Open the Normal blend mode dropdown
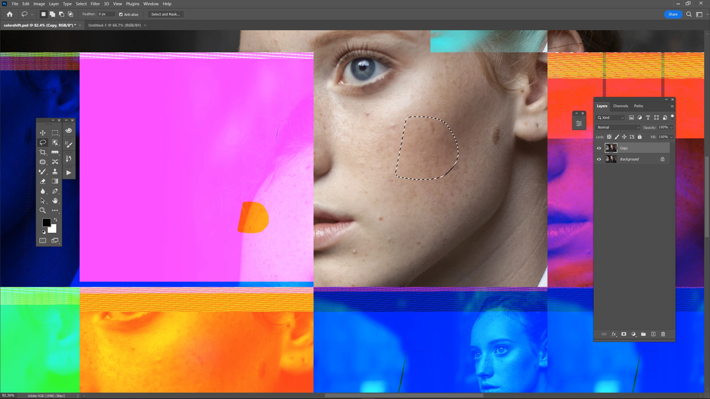Viewport: 710px width, 399px height. click(x=618, y=127)
